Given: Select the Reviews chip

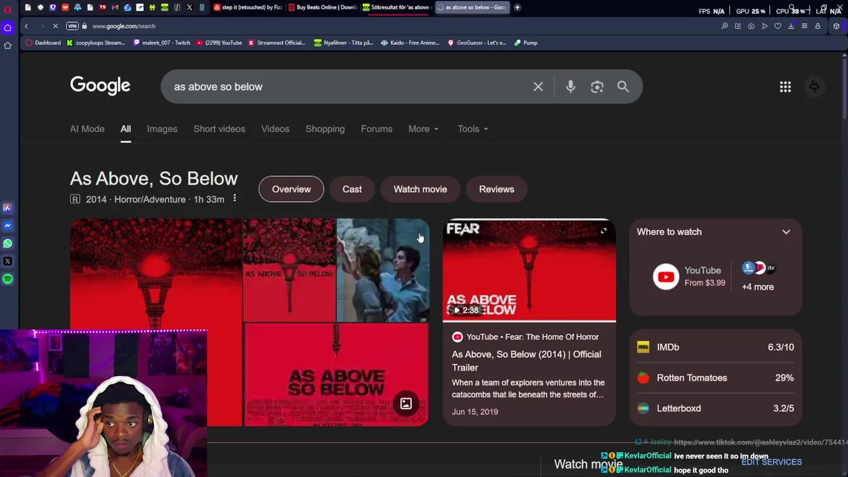Looking at the screenshot, I should 496,189.
